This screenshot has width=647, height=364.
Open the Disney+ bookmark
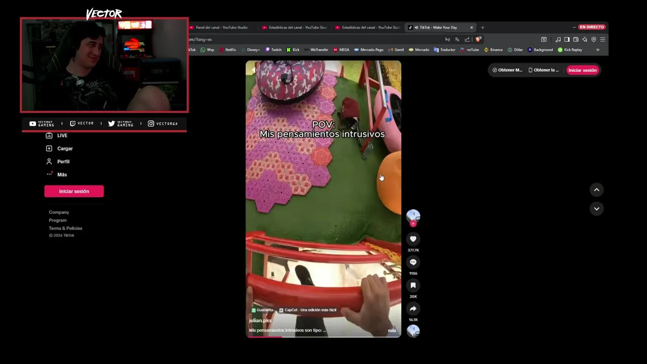pos(250,50)
